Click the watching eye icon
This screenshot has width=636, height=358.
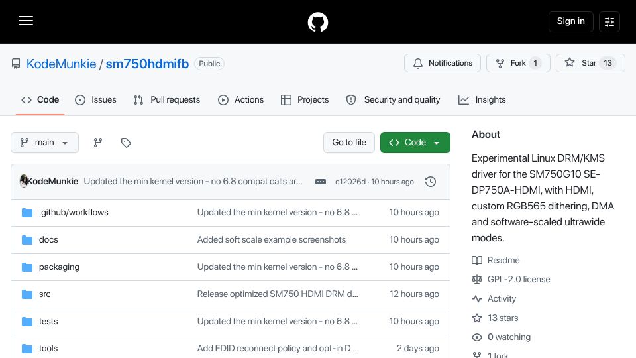(477, 337)
